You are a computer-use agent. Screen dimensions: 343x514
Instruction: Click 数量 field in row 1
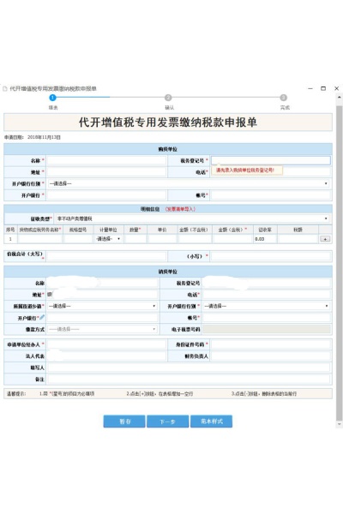click(x=135, y=239)
